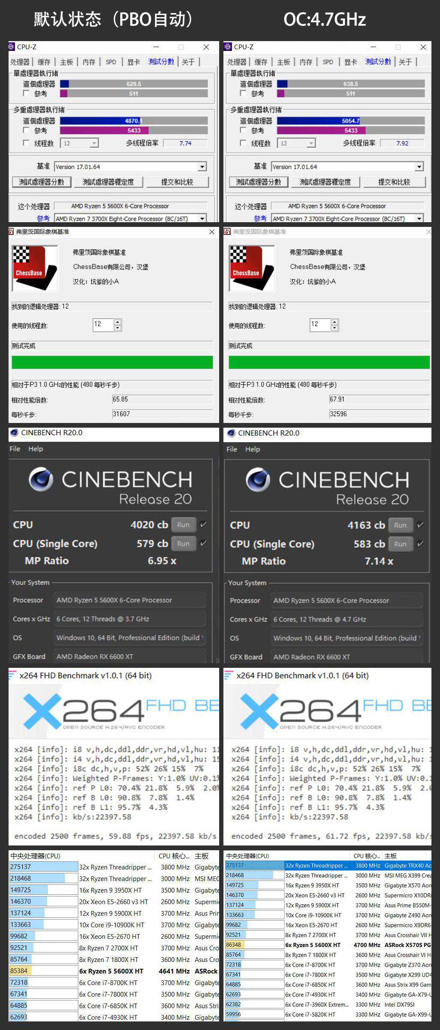The width and height of the screenshot is (440, 1030).
Task: Expand reference processor dropdown in right CPU-Z
Action: tap(419, 219)
